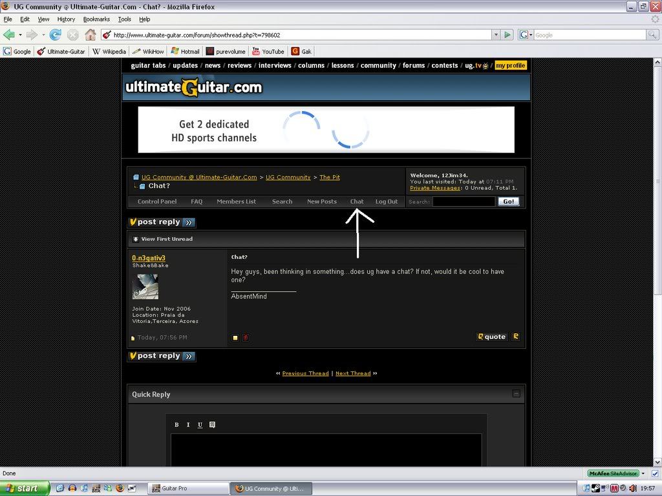The height and width of the screenshot is (496, 662).
Task: Apply italic formatting in Quick Reply
Action: coord(188,425)
